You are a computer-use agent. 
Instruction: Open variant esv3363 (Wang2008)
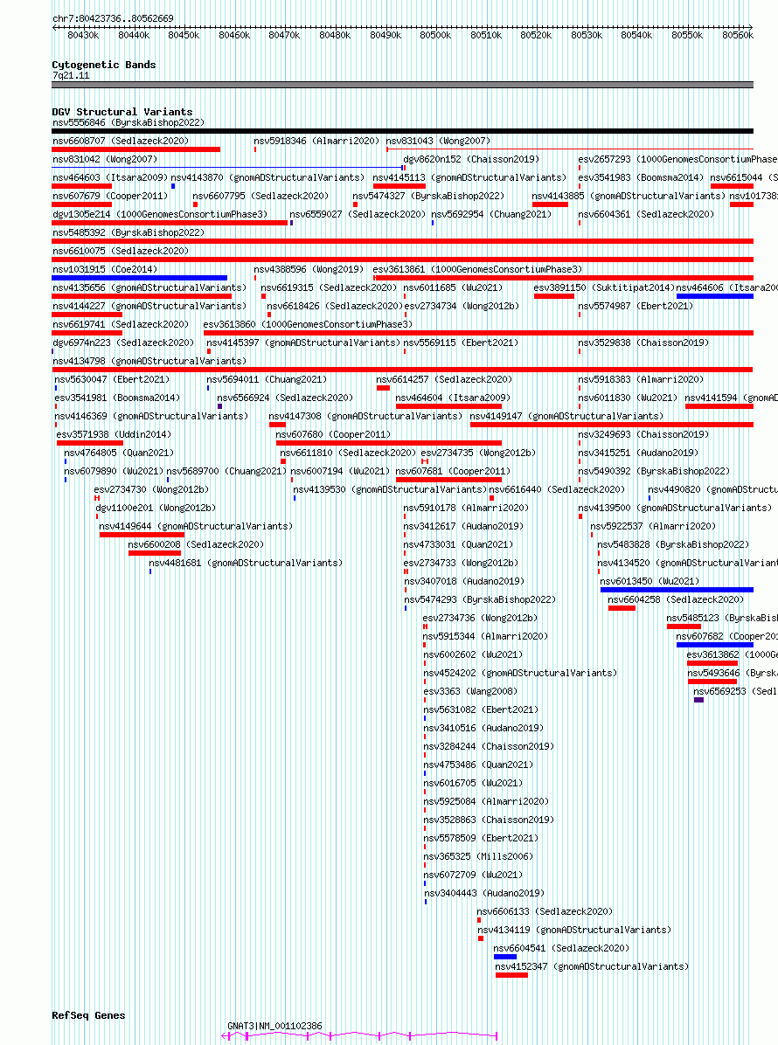click(x=470, y=692)
